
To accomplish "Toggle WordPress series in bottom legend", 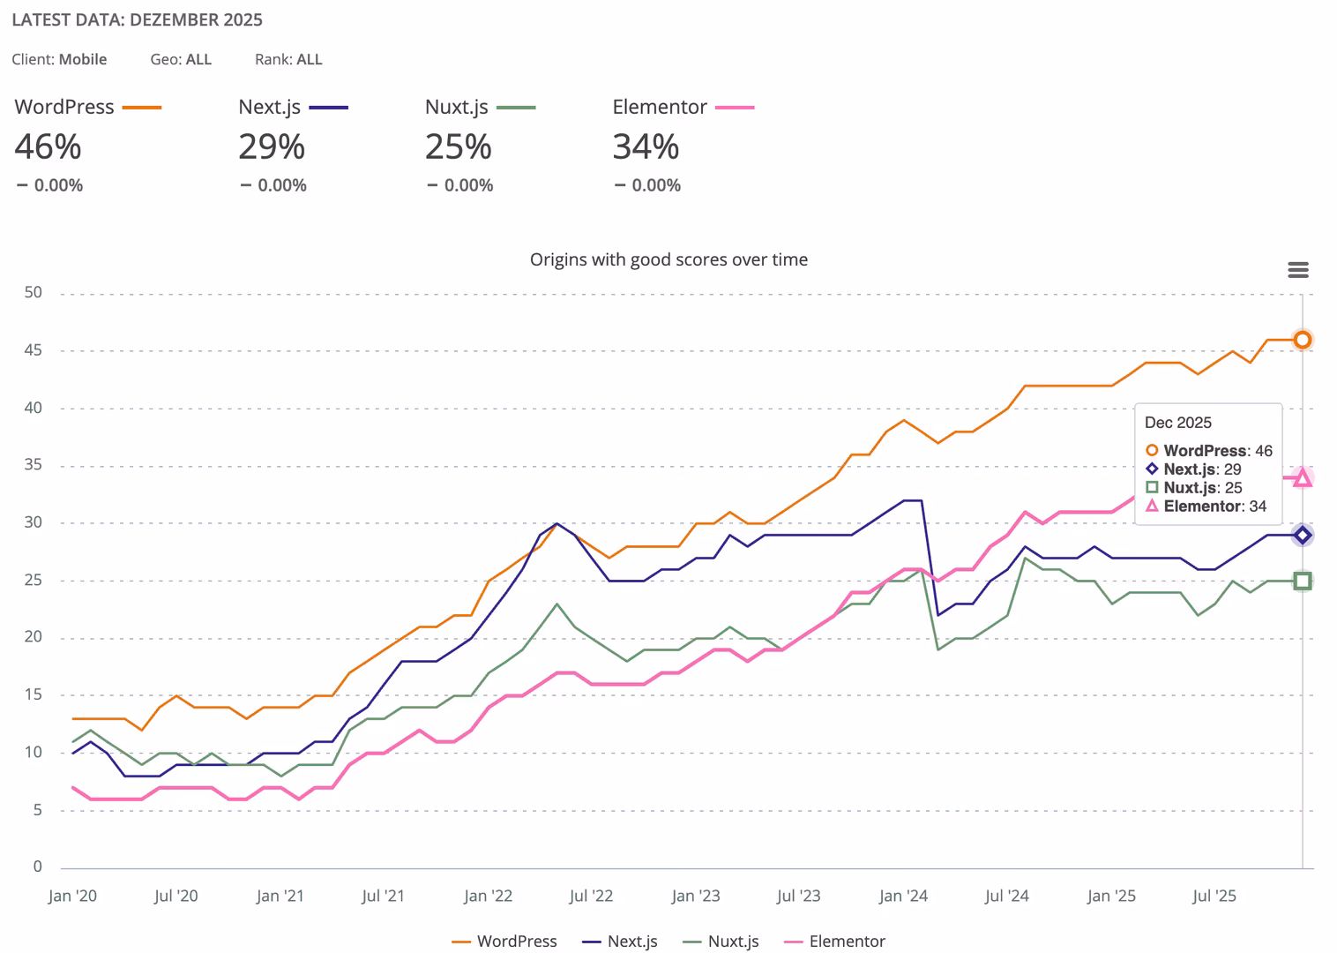I will pyautogui.click(x=504, y=942).
